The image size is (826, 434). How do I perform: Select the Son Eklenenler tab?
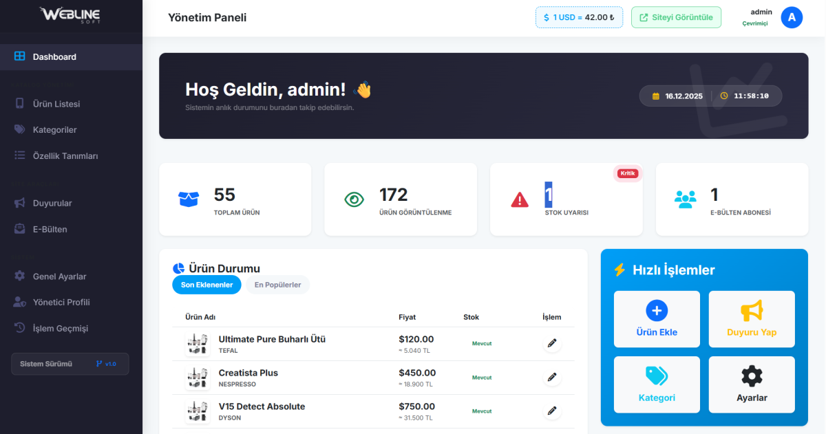point(206,285)
